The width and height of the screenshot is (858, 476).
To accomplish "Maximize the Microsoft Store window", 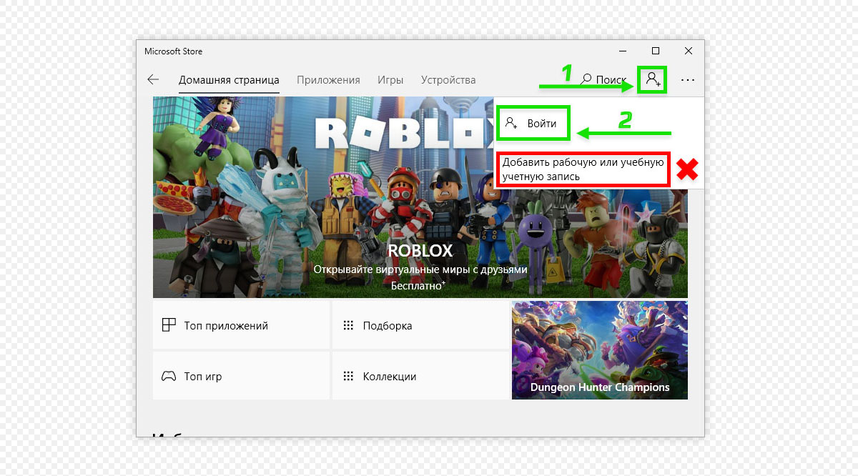I will coord(656,51).
